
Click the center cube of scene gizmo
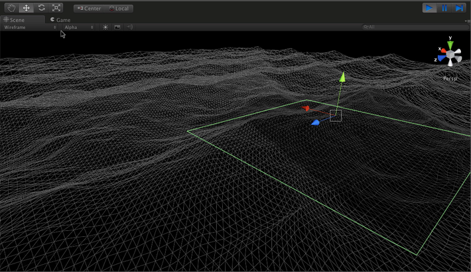(450, 54)
